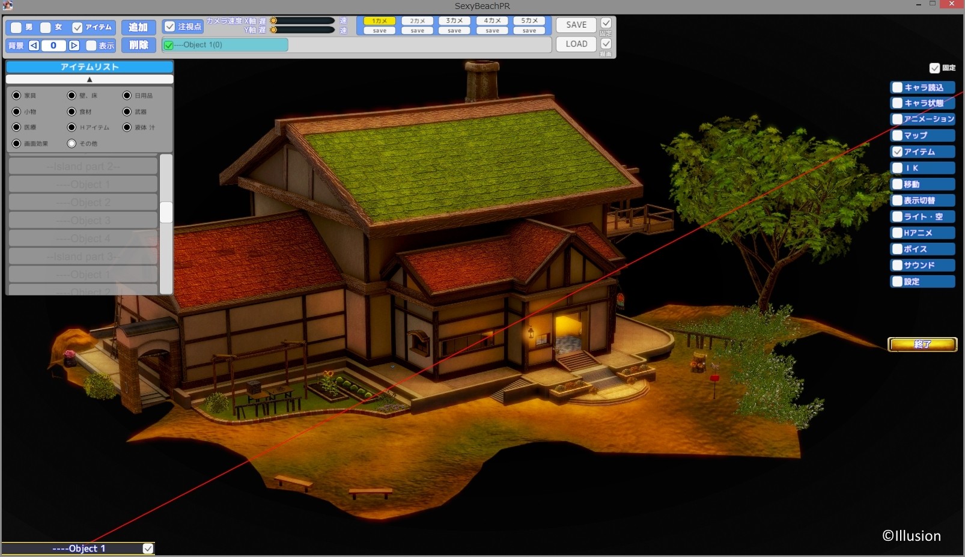Toggle the 固定 checkbox beside SAVE

[x=606, y=23]
